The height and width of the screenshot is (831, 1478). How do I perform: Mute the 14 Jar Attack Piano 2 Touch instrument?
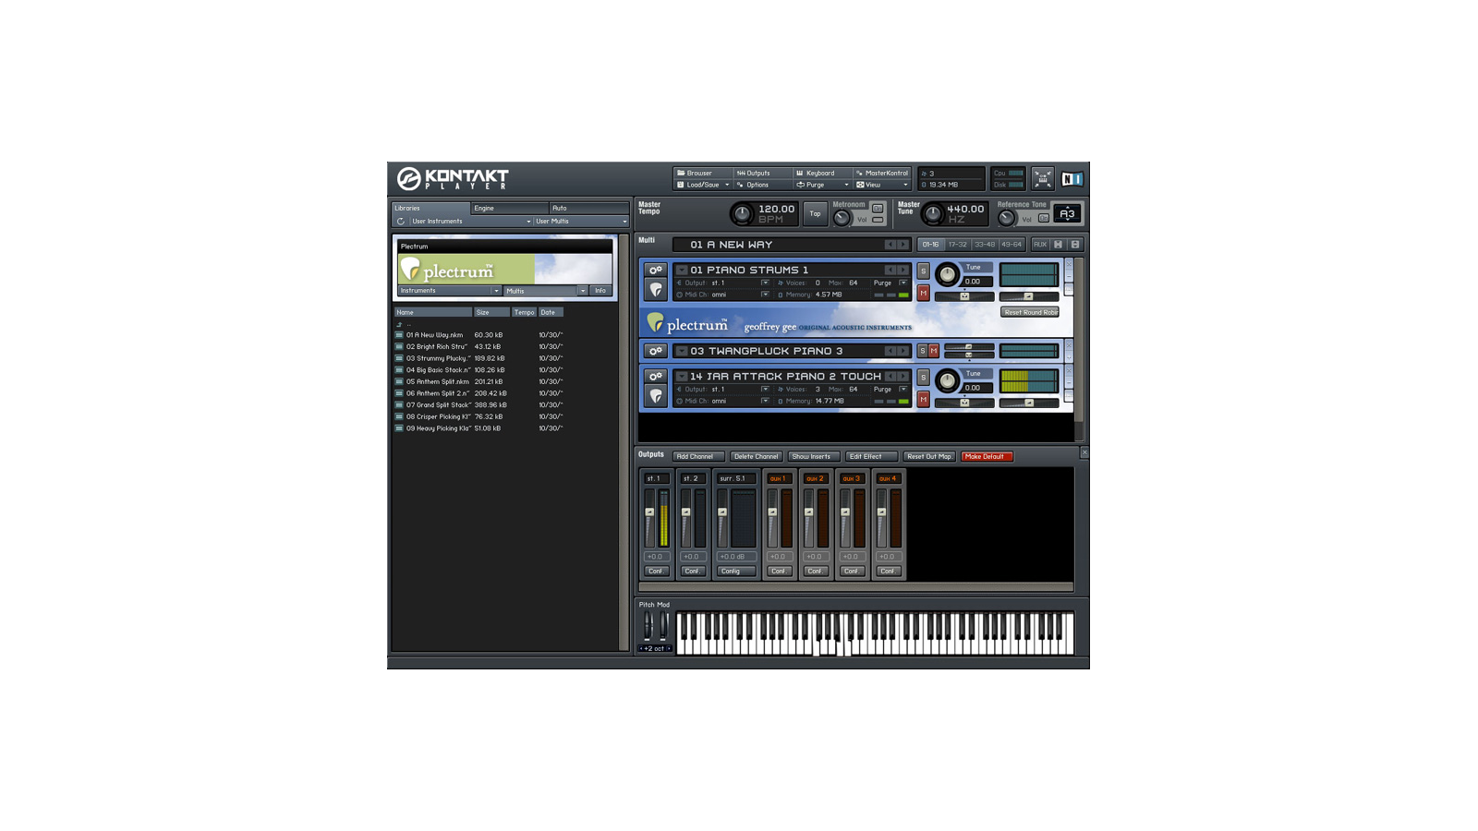click(x=923, y=399)
